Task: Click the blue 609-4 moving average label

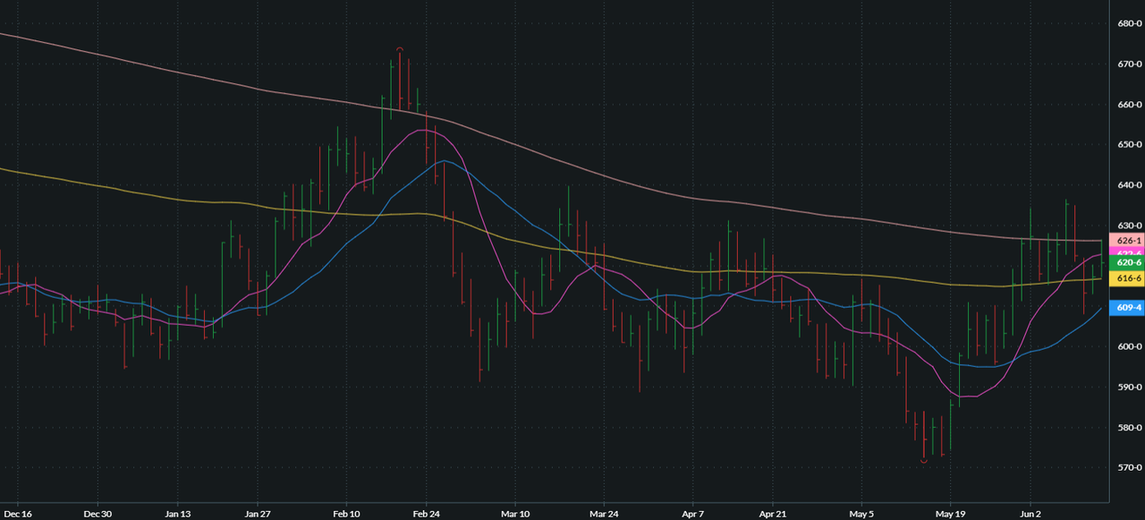Action: [x=1126, y=308]
